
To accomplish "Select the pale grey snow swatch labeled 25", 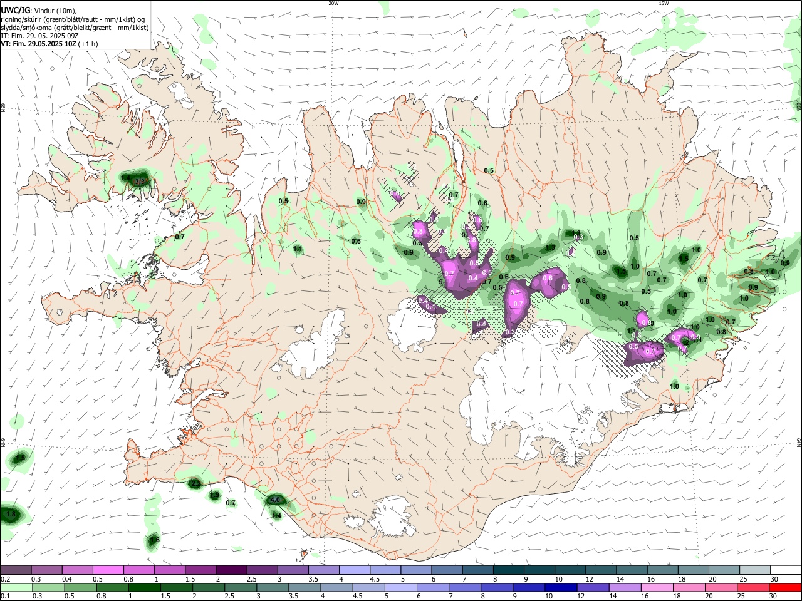I will 756,570.
